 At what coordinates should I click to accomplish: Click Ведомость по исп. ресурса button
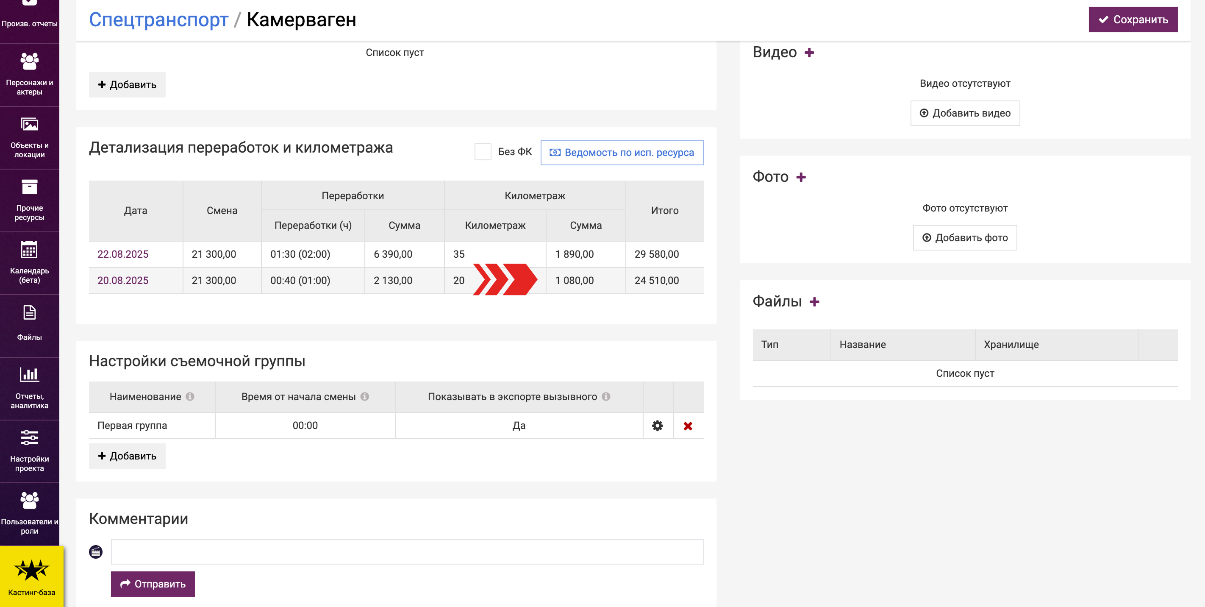click(621, 153)
